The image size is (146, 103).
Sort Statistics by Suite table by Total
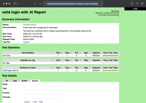[x=58, y=68]
